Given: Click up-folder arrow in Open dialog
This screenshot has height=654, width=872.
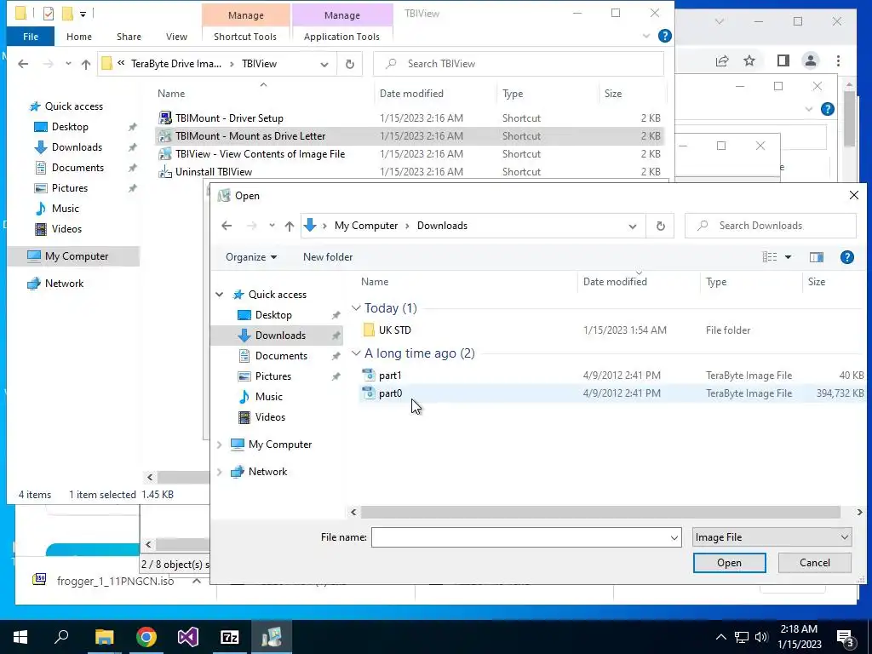Looking at the screenshot, I should click(x=290, y=226).
